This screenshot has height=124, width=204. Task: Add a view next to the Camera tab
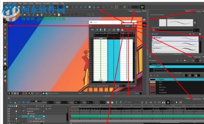143,11
